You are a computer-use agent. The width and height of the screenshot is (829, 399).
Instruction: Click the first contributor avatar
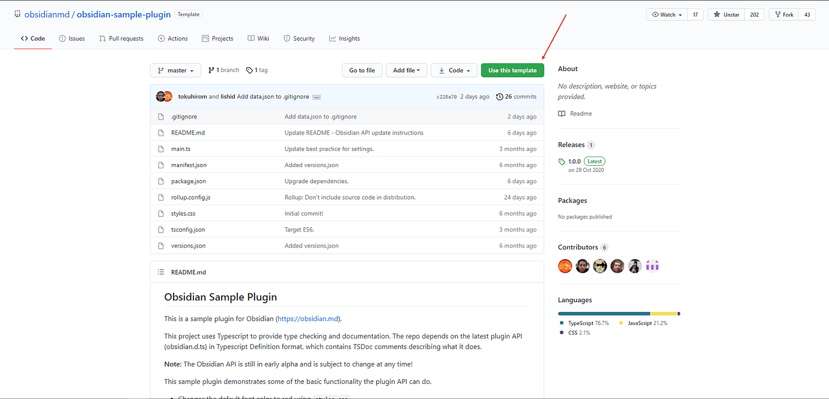[x=565, y=266]
